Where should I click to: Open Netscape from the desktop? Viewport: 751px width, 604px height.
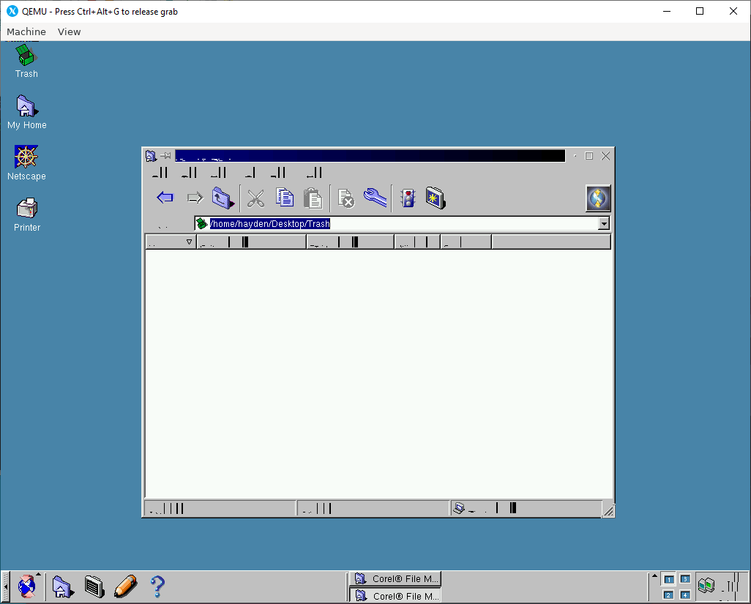point(26,156)
